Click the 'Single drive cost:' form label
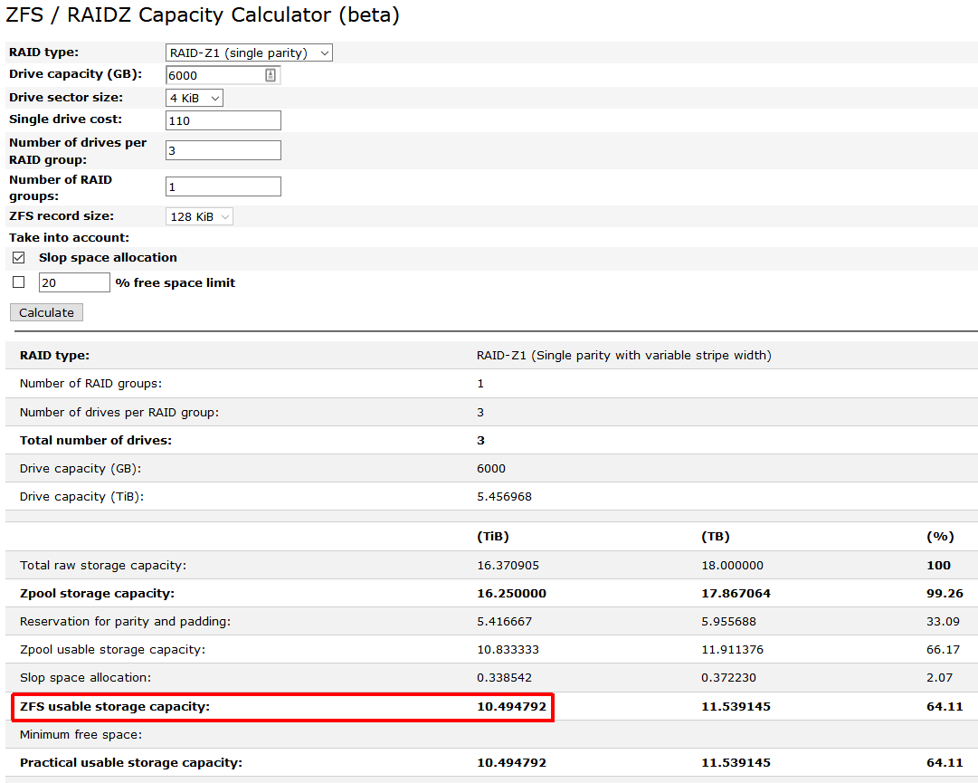Screen dimensions: 978x783 65,119
